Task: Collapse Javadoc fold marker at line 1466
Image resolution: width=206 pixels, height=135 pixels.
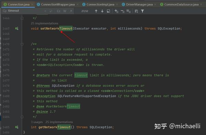Action: pos(22,18)
